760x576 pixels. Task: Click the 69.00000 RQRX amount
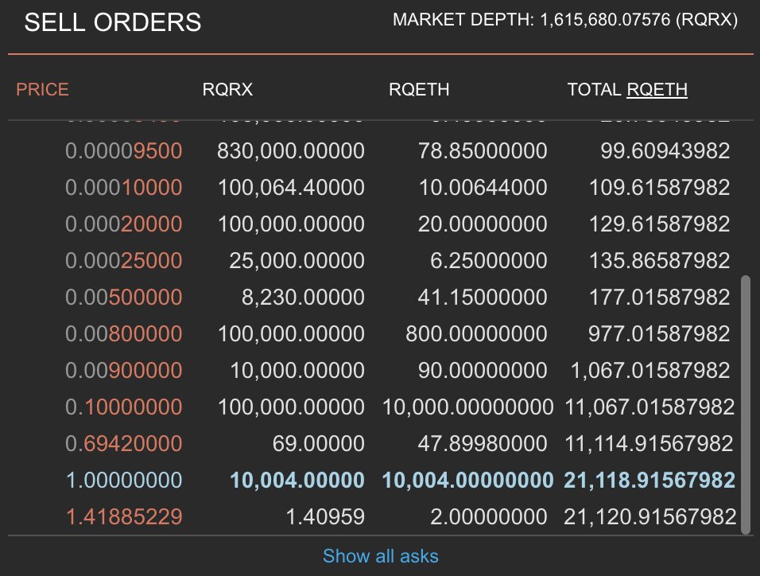point(319,443)
